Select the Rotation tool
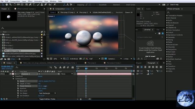195x109 pixels. [15, 5]
